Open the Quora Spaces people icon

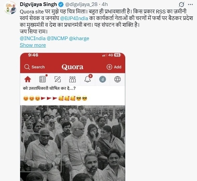(x=72, y=79)
